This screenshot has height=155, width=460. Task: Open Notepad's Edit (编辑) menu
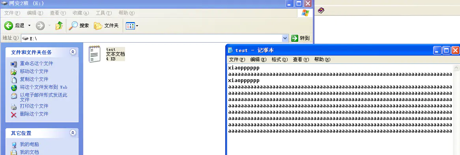258,60
